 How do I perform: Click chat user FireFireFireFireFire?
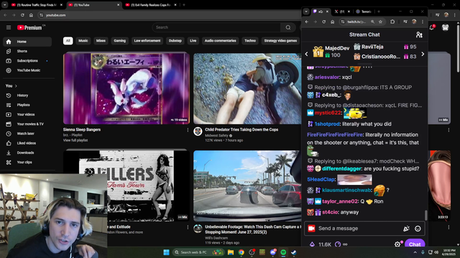pyautogui.click(x=335, y=135)
